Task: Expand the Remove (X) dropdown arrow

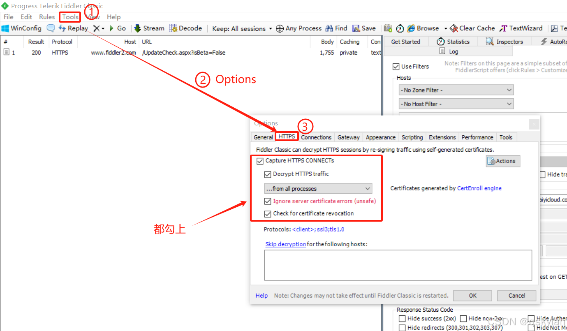Action: tap(103, 28)
